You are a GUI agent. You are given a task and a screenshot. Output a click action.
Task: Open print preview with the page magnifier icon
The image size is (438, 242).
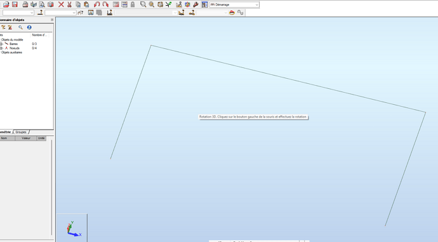[x=42, y=4]
